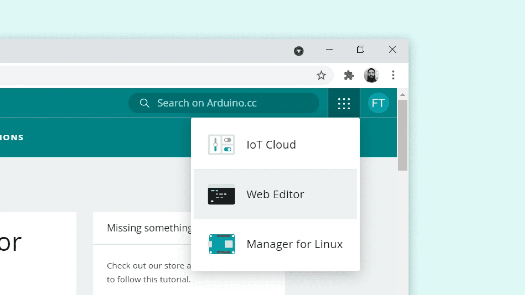Click the scrollbar up arrow

tap(402, 95)
